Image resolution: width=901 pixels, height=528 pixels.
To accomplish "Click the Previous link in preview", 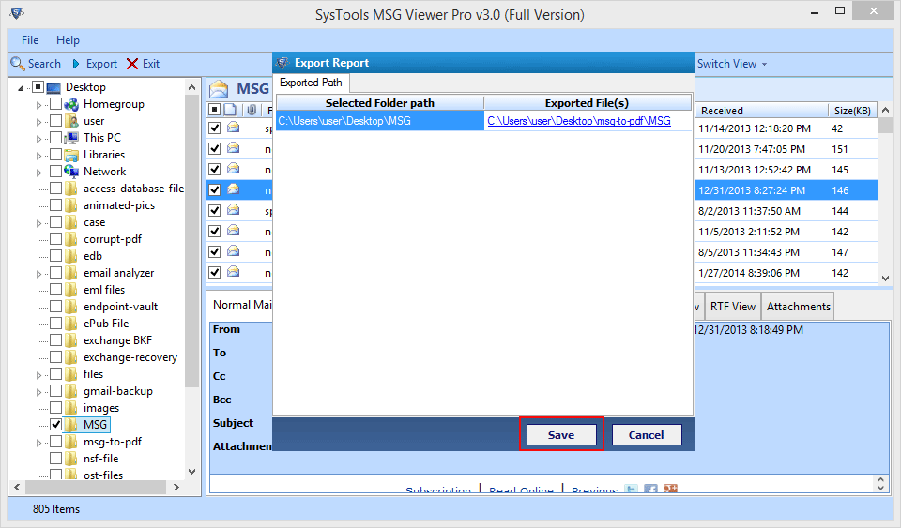I will click(x=595, y=490).
